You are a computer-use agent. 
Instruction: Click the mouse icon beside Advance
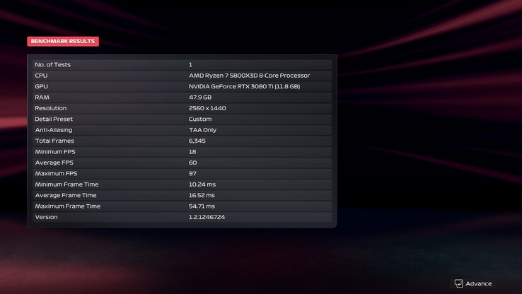click(x=458, y=283)
